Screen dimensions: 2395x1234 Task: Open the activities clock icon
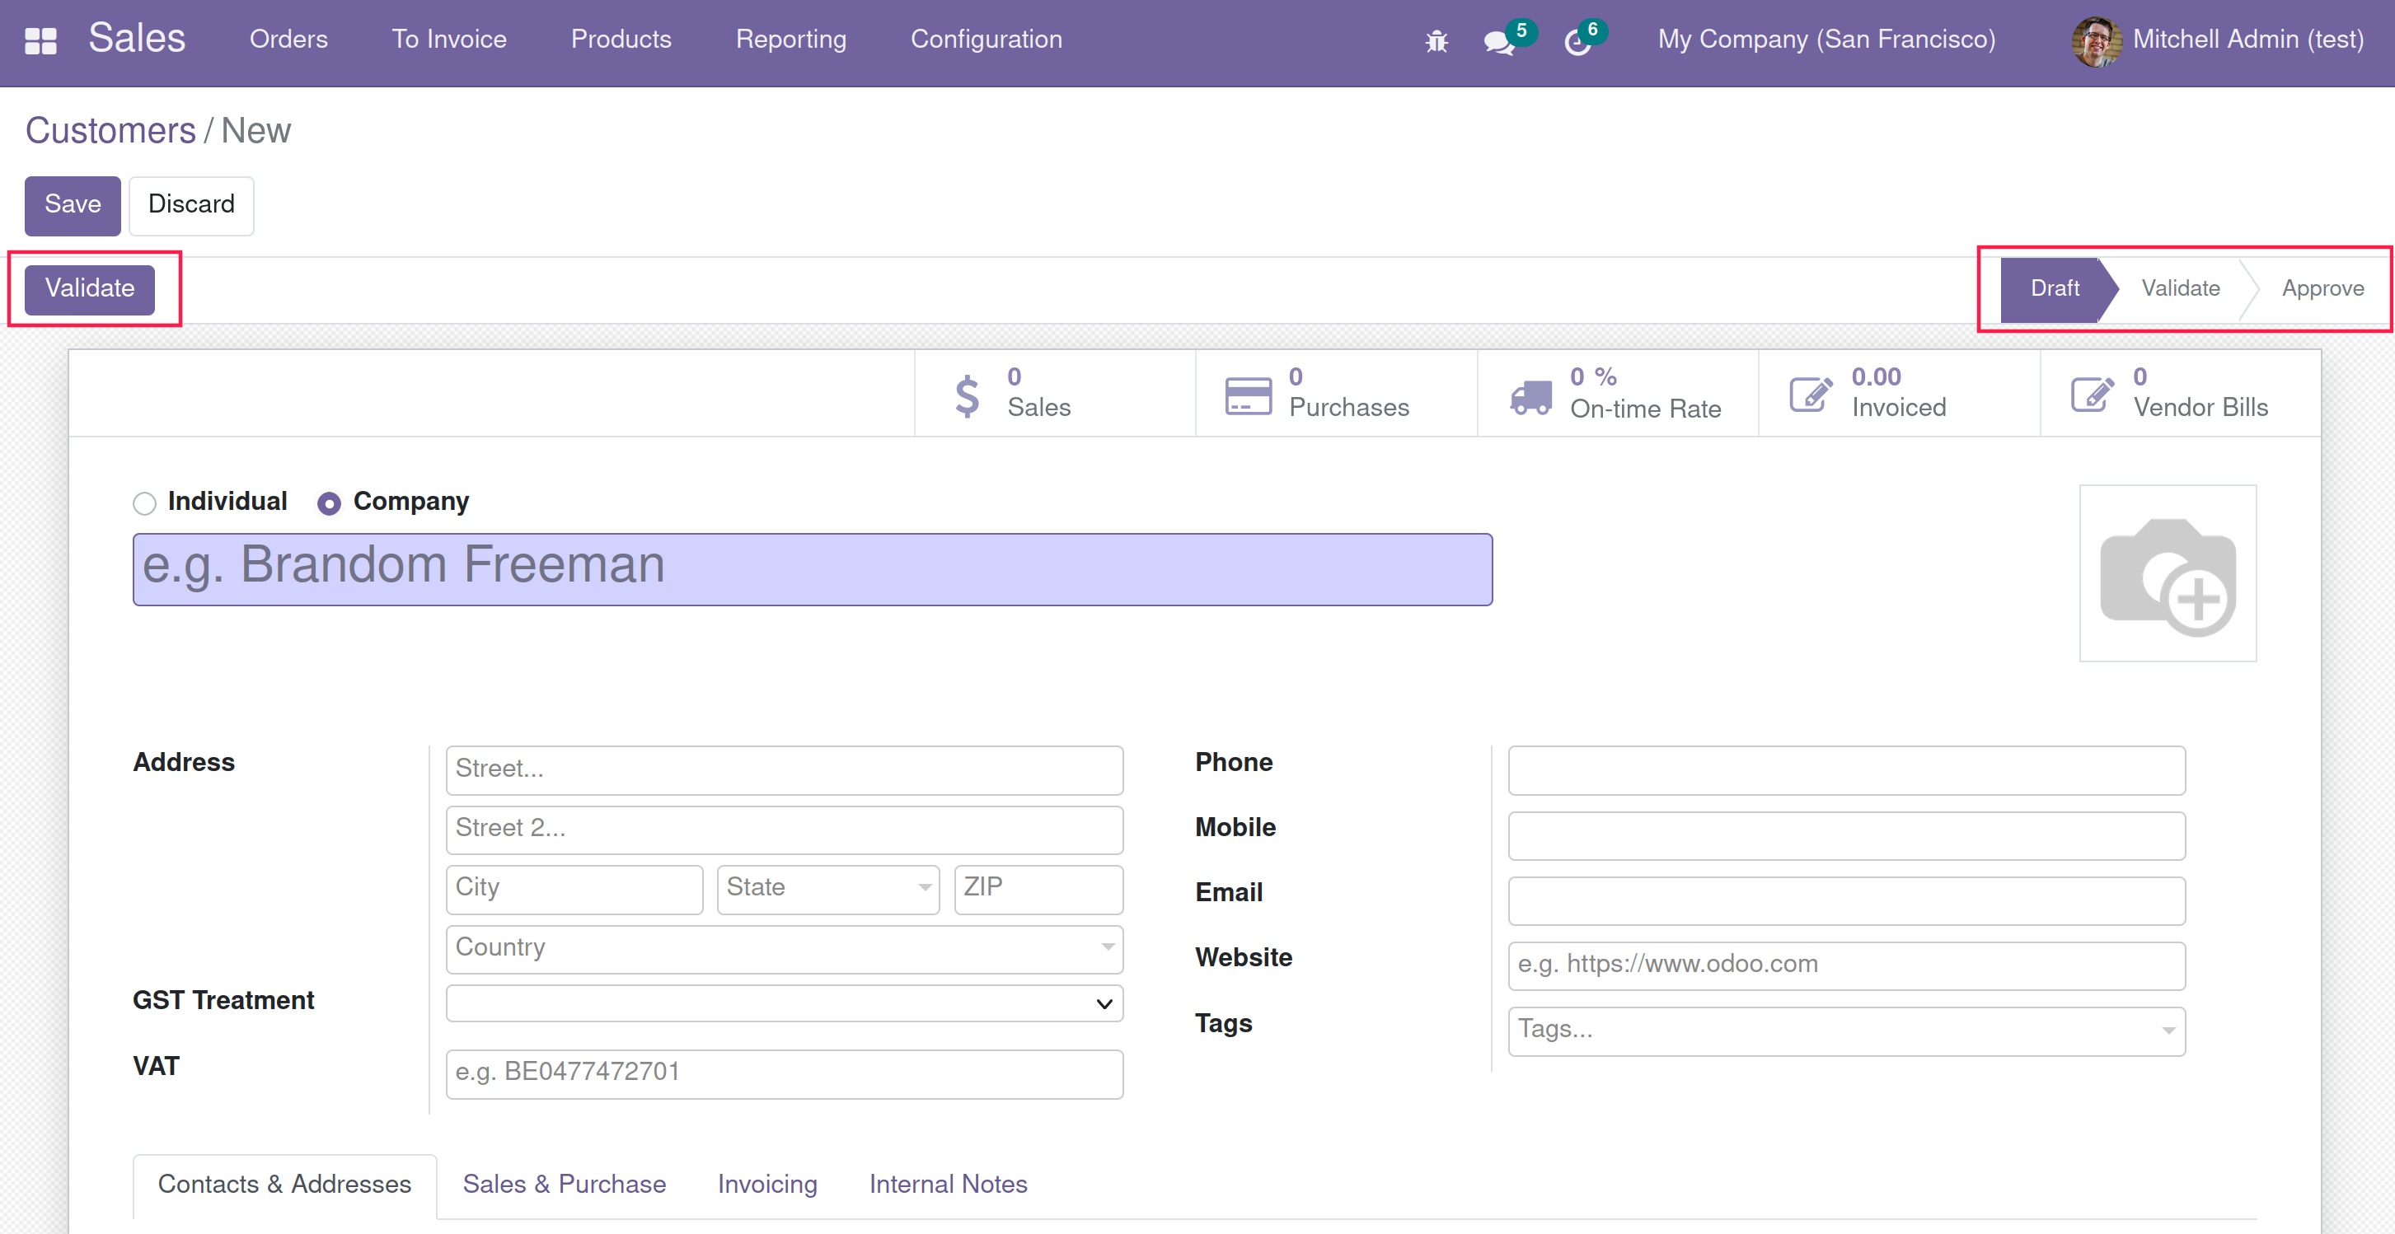coord(1577,42)
